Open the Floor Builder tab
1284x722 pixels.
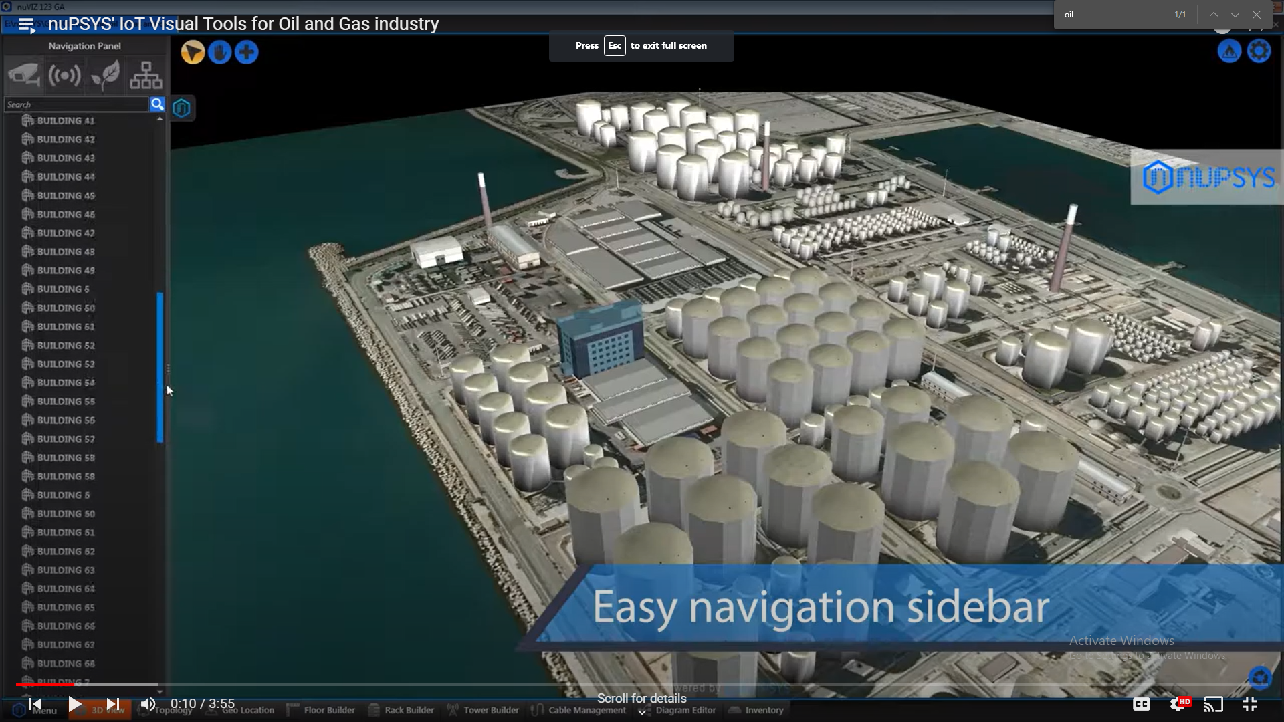pyautogui.click(x=321, y=710)
